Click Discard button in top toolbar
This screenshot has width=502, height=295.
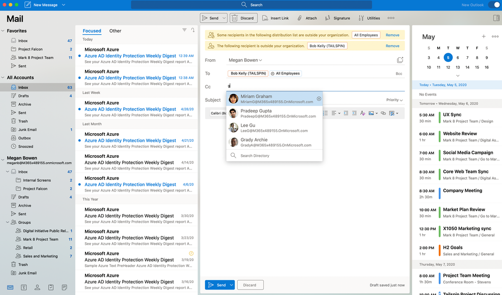click(243, 18)
